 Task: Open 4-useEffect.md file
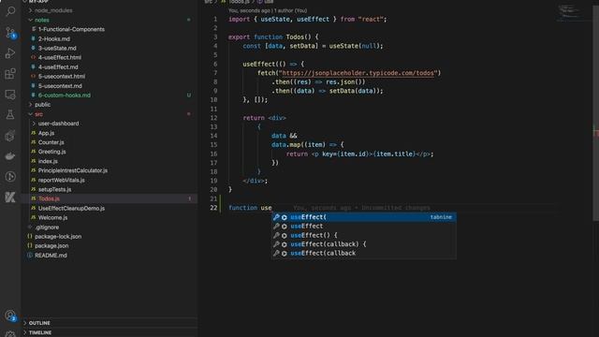pyautogui.click(x=58, y=66)
